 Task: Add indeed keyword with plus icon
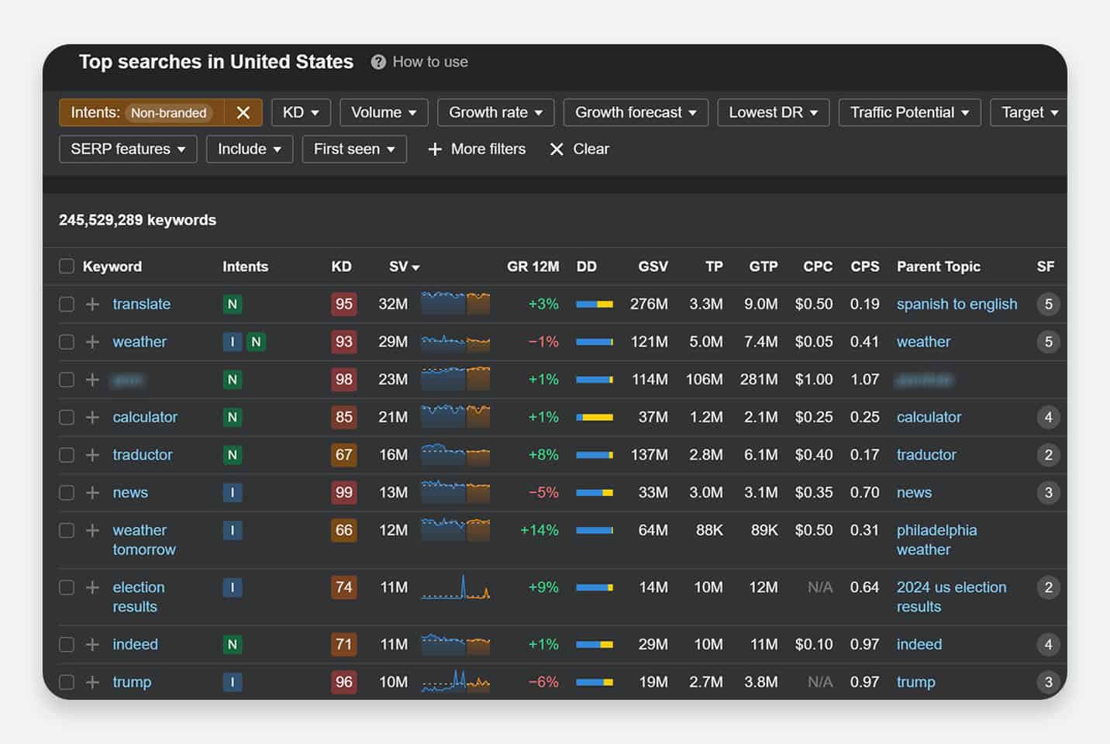click(92, 644)
